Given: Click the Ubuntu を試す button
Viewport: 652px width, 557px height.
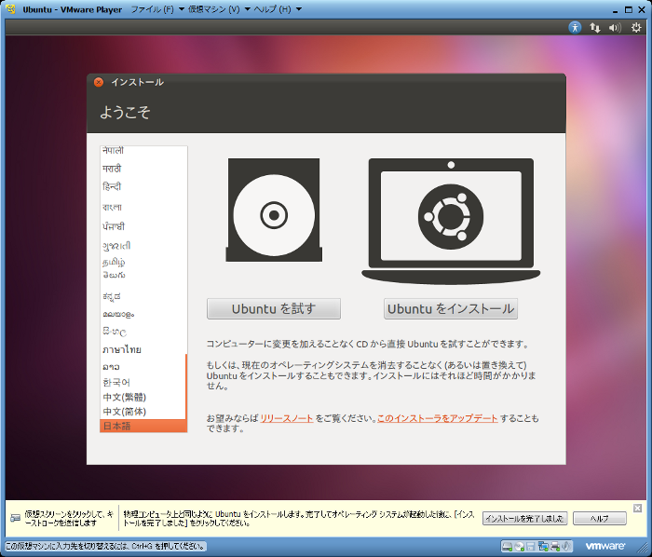Looking at the screenshot, I should (274, 309).
